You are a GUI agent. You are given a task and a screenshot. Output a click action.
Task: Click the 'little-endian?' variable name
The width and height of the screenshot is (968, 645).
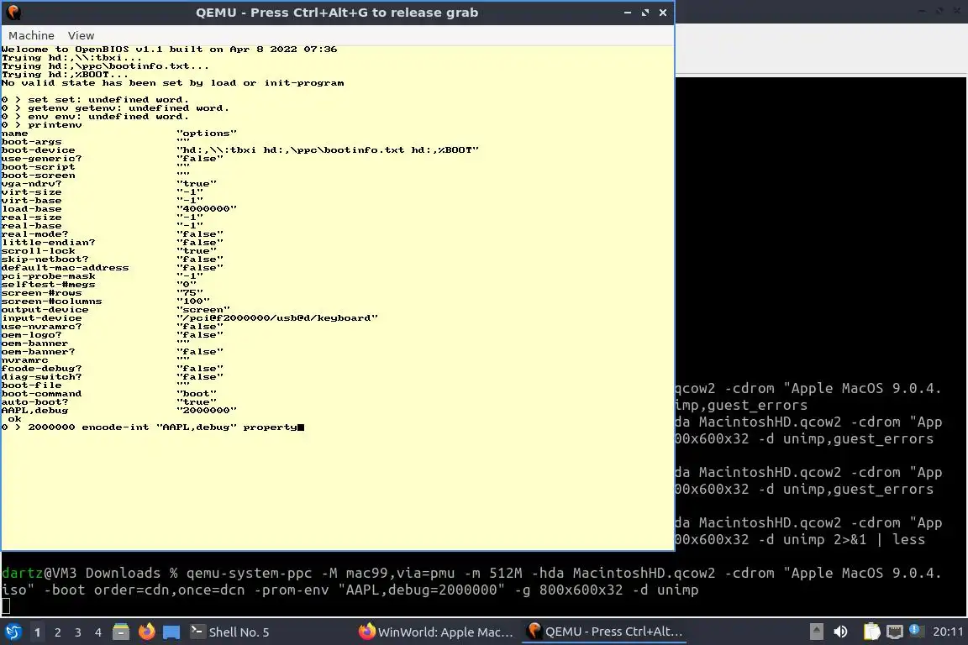(48, 242)
